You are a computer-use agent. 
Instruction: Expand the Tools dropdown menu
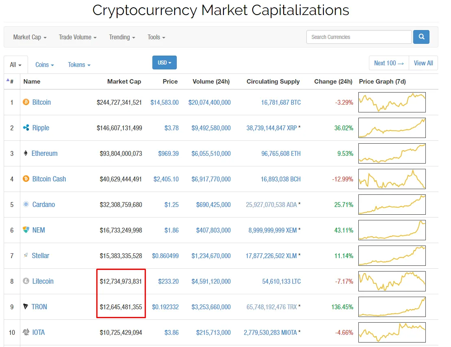(156, 37)
